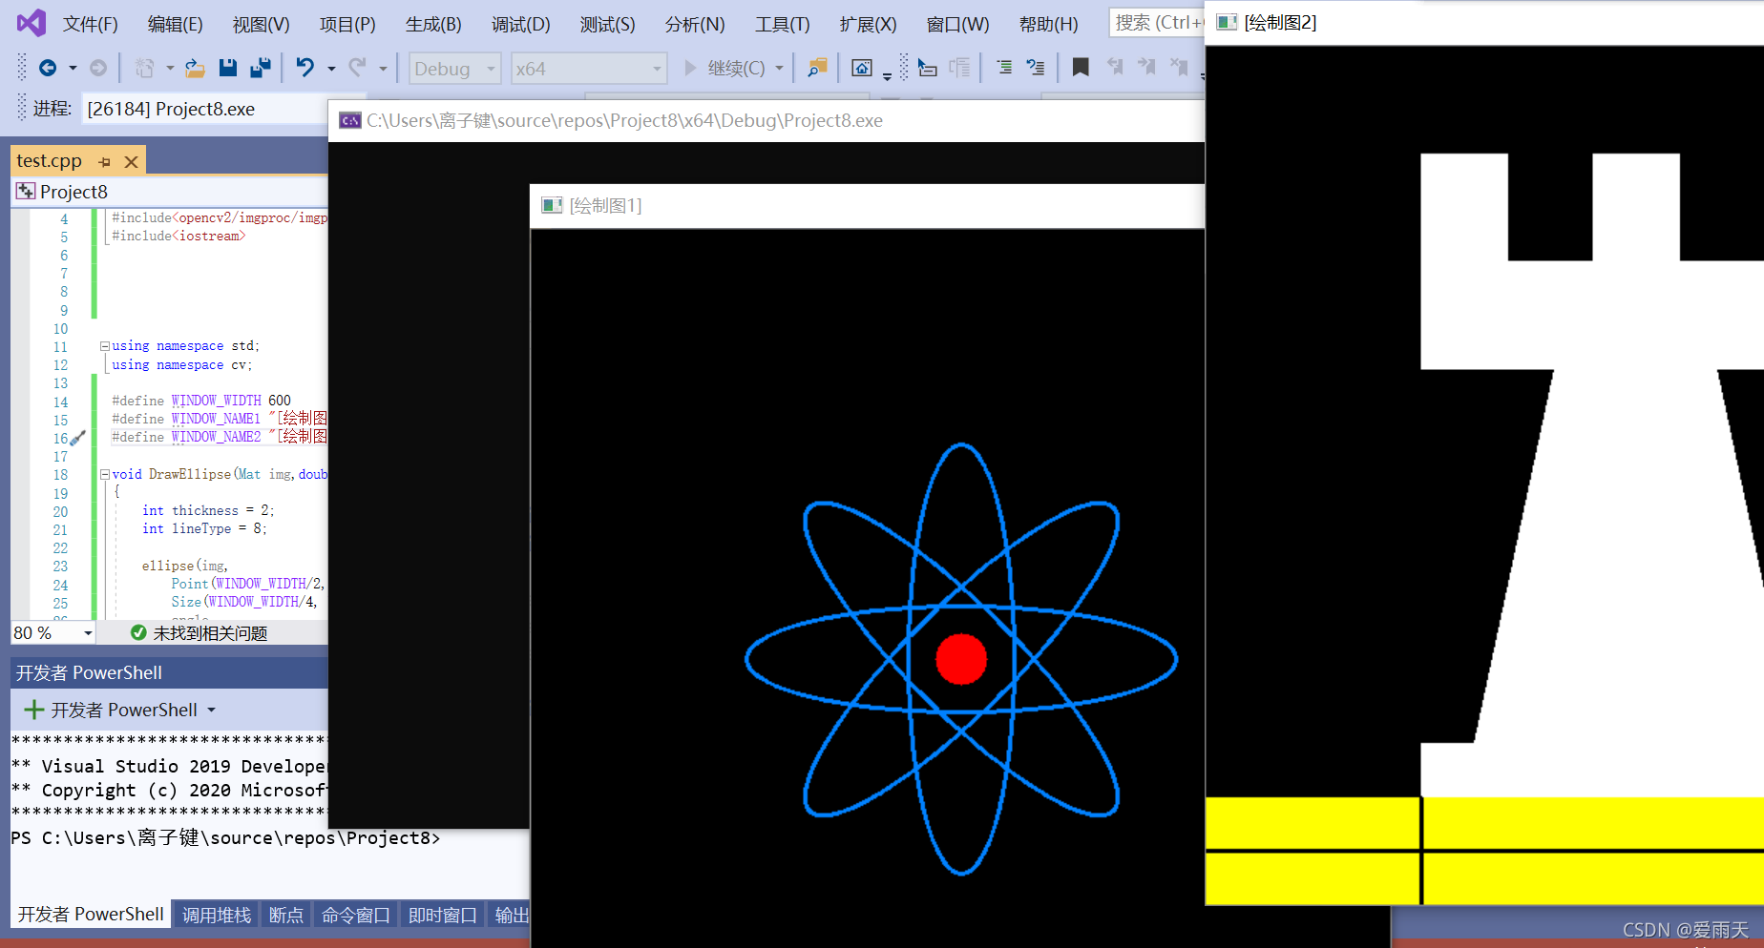Click the plus icon for new PowerShell
Screen dimensions: 1764x948
[x=33, y=710]
